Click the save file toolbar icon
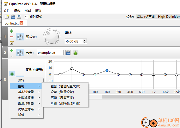The image size is (180, 128). coord(13,17)
